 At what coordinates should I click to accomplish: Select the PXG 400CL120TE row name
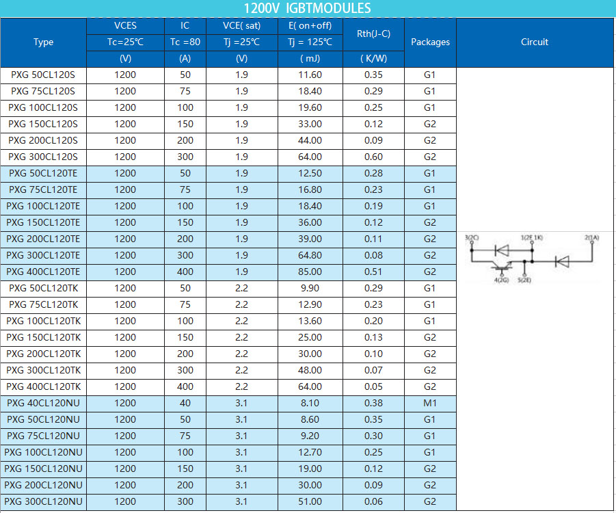43,272
